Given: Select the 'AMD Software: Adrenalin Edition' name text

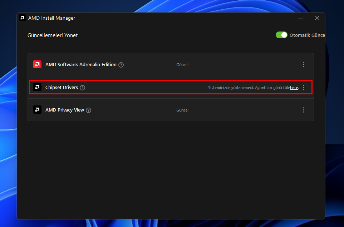Looking at the screenshot, I should [81, 64].
